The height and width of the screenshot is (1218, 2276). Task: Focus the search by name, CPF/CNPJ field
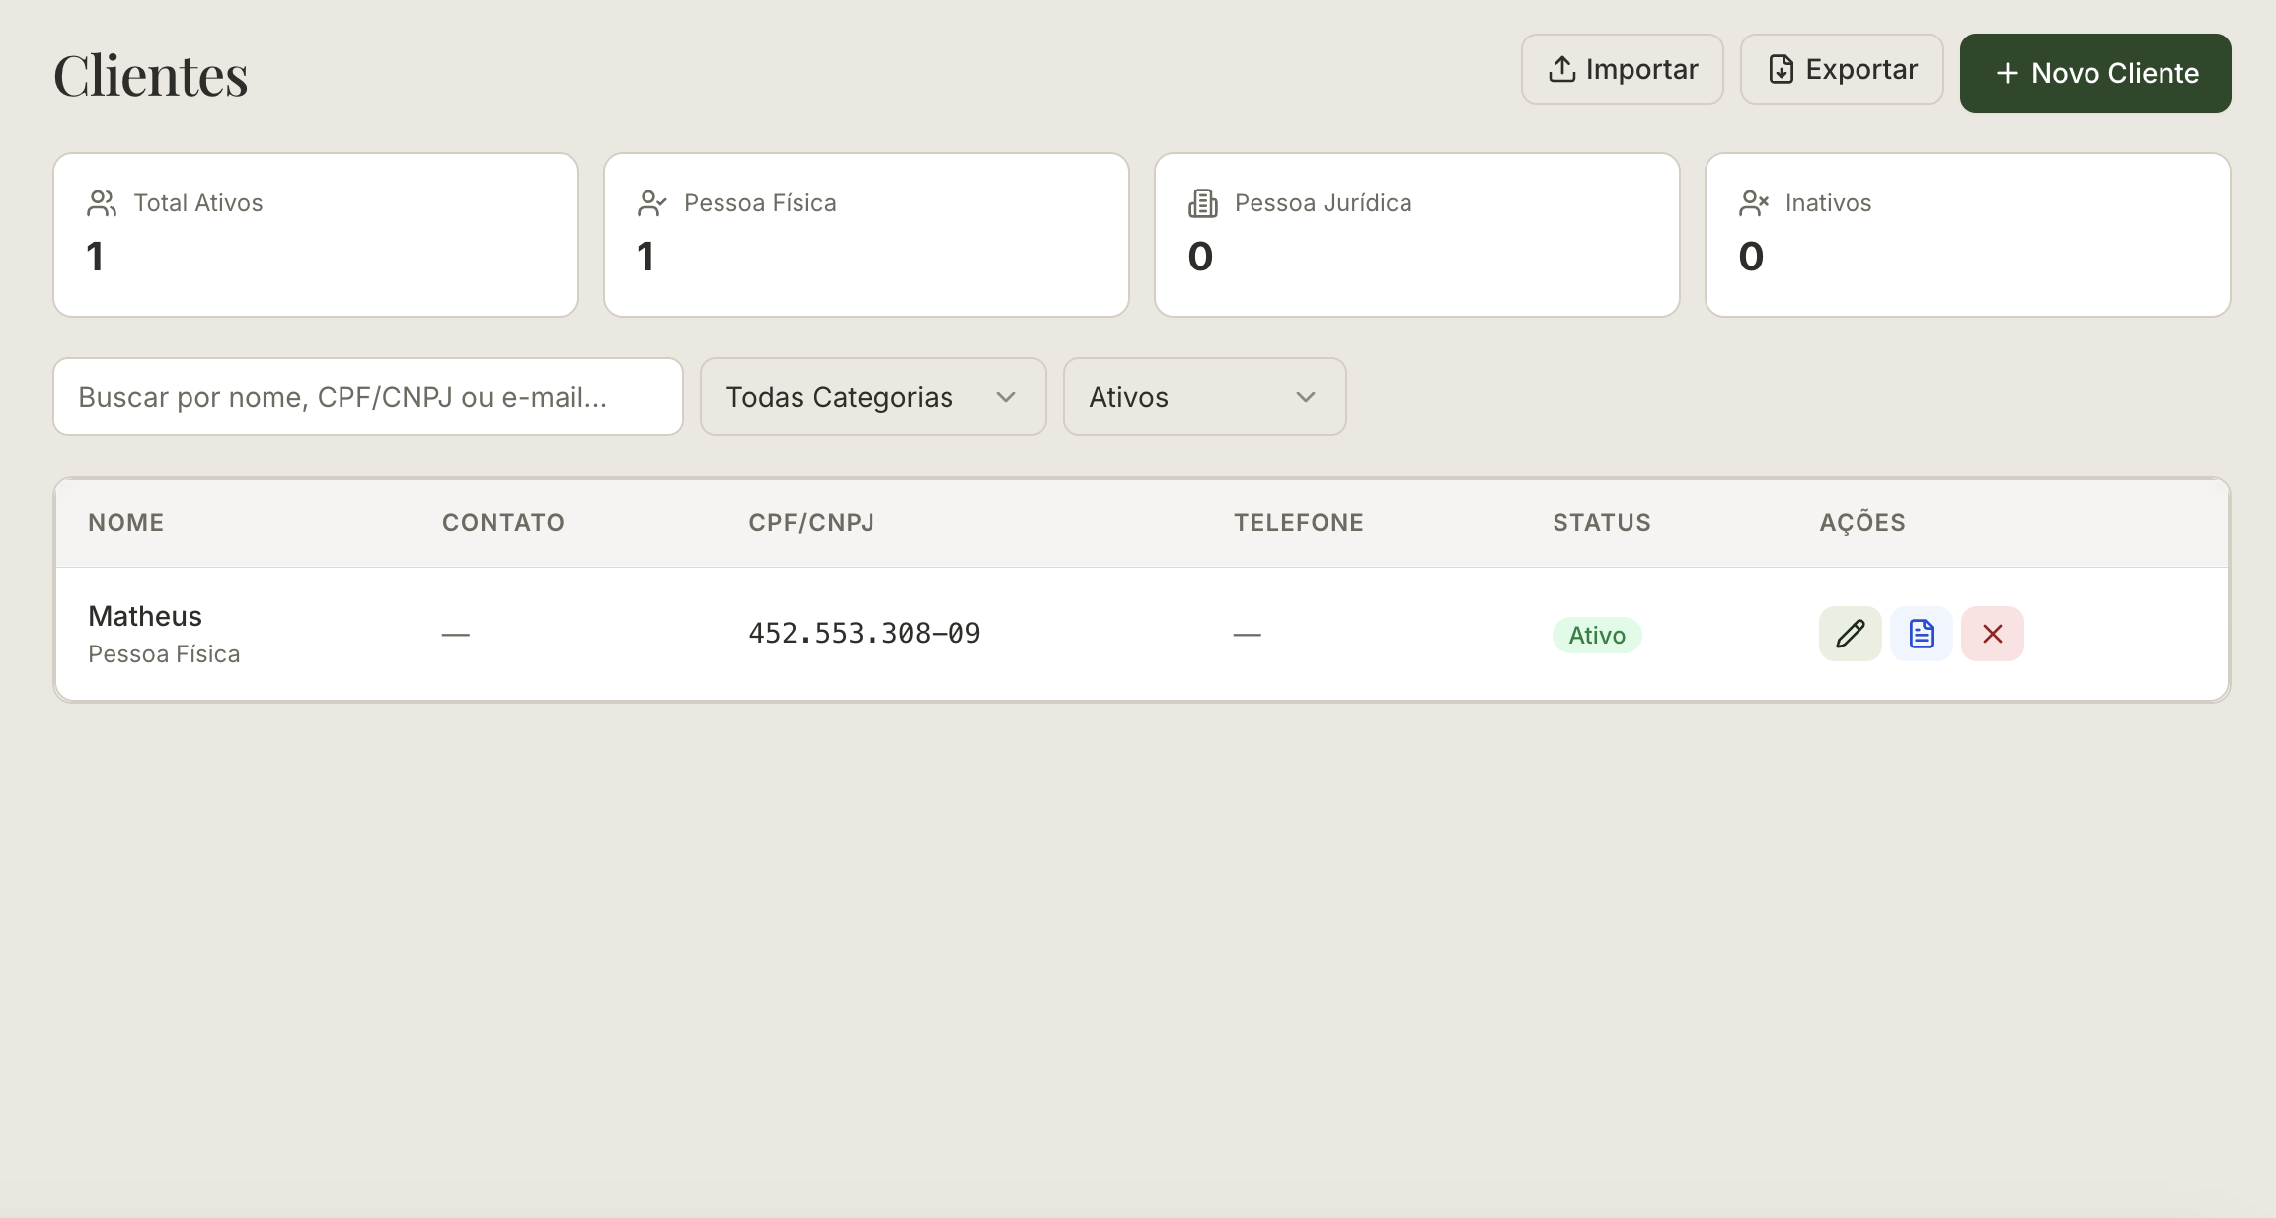[x=368, y=397]
